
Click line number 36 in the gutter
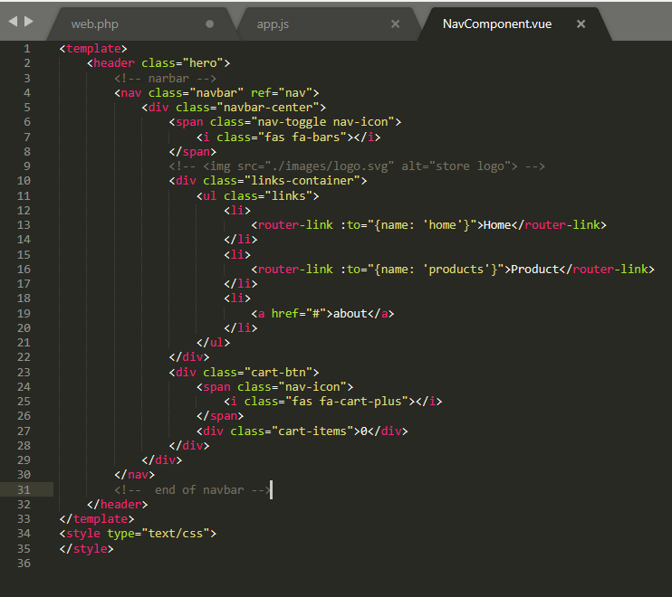[24, 564]
